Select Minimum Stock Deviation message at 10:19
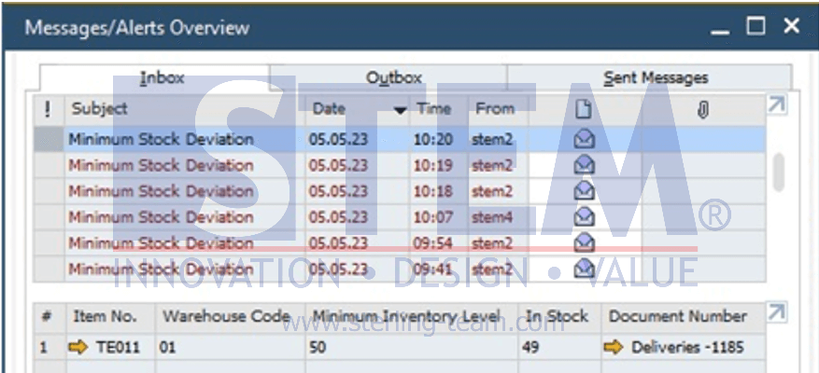Image resolution: width=819 pixels, height=373 pixels. click(x=400, y=165)
